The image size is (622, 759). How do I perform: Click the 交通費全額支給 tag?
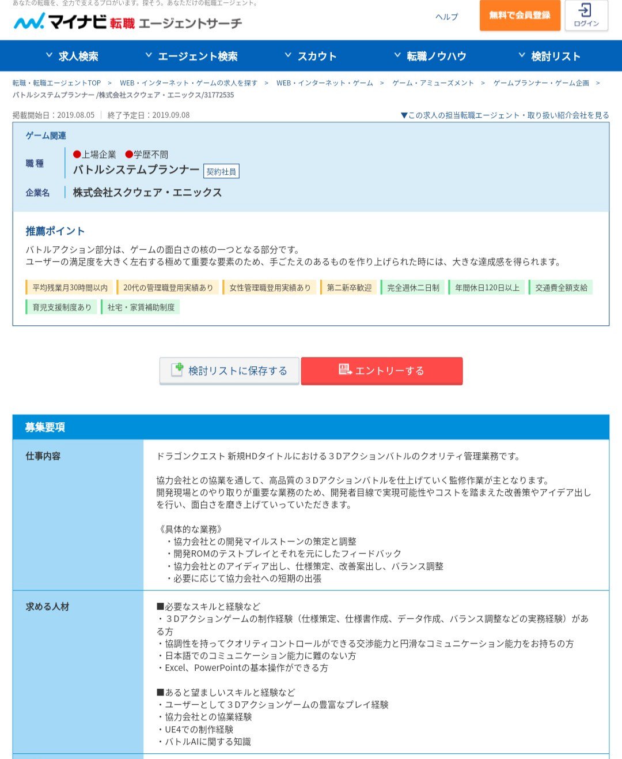click(561, 287)
